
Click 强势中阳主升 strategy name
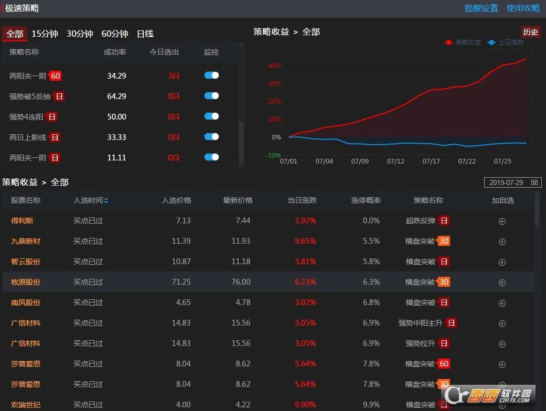pos(420,323)
